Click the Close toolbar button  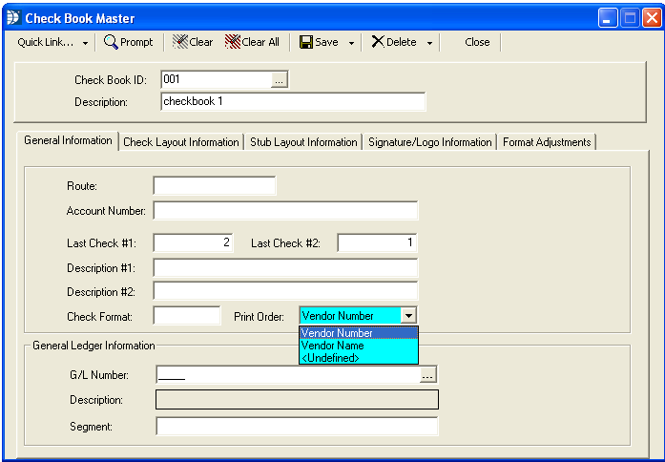pos(477,42)
